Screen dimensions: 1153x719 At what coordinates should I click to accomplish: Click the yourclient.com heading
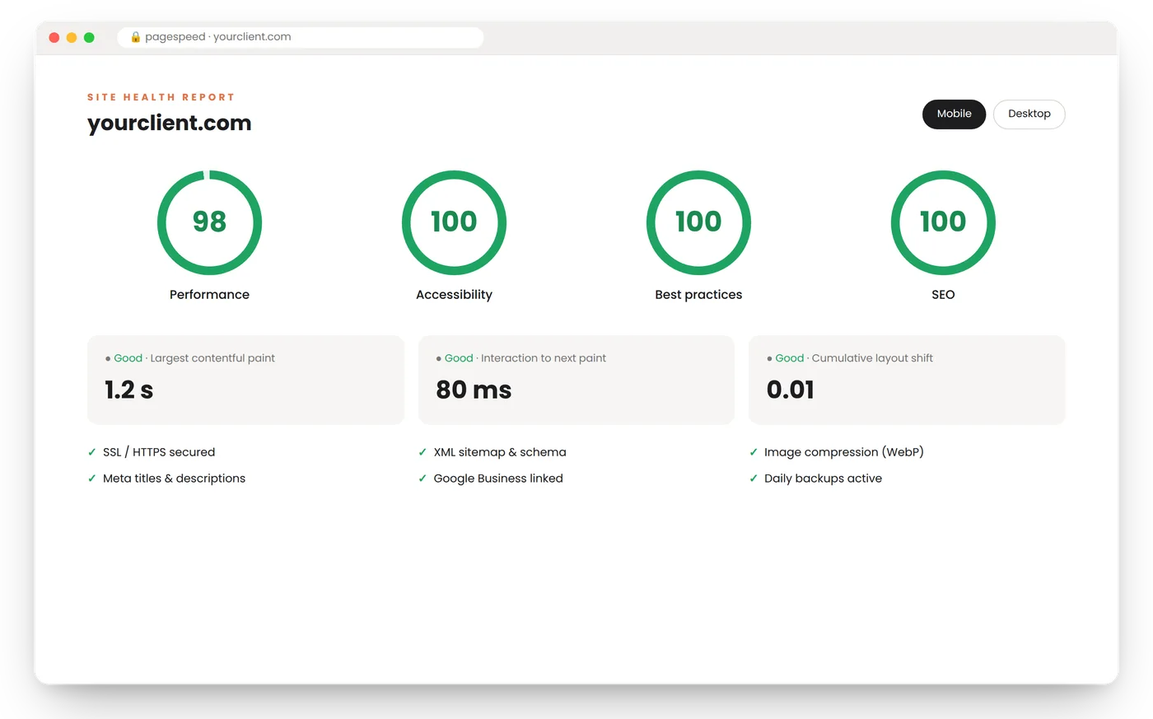point(170,123)
